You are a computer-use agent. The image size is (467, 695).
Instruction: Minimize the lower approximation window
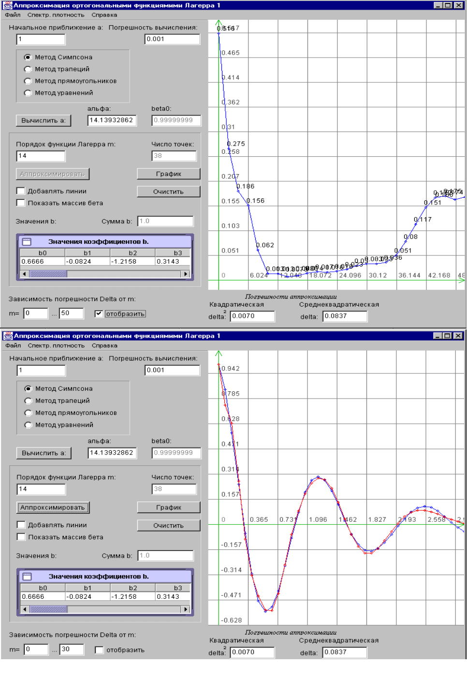(x=438, y=336)
